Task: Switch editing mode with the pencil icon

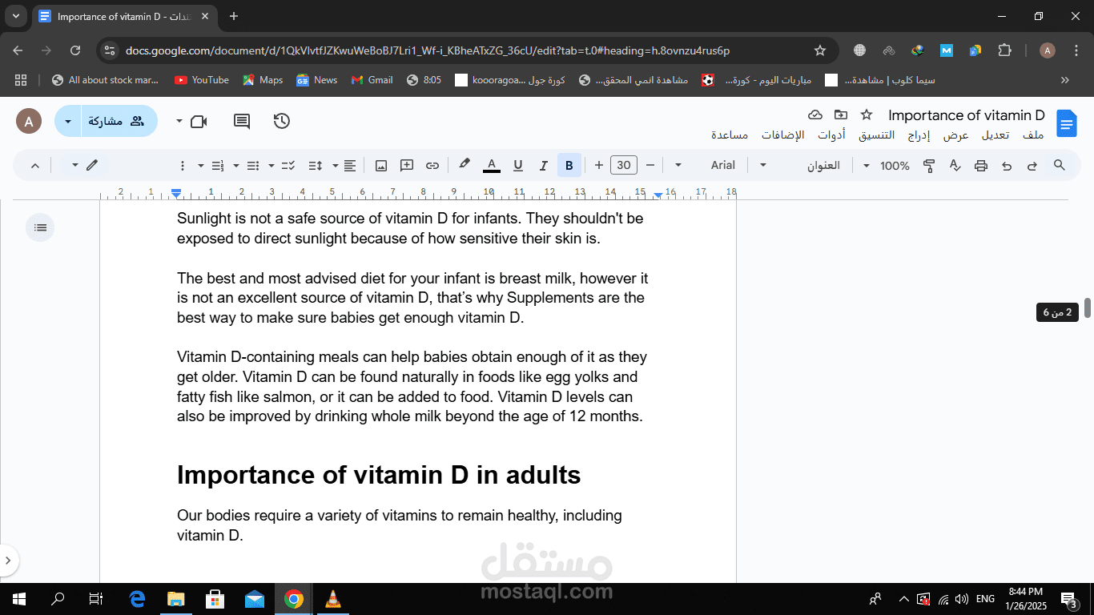Action: (92, 165)
